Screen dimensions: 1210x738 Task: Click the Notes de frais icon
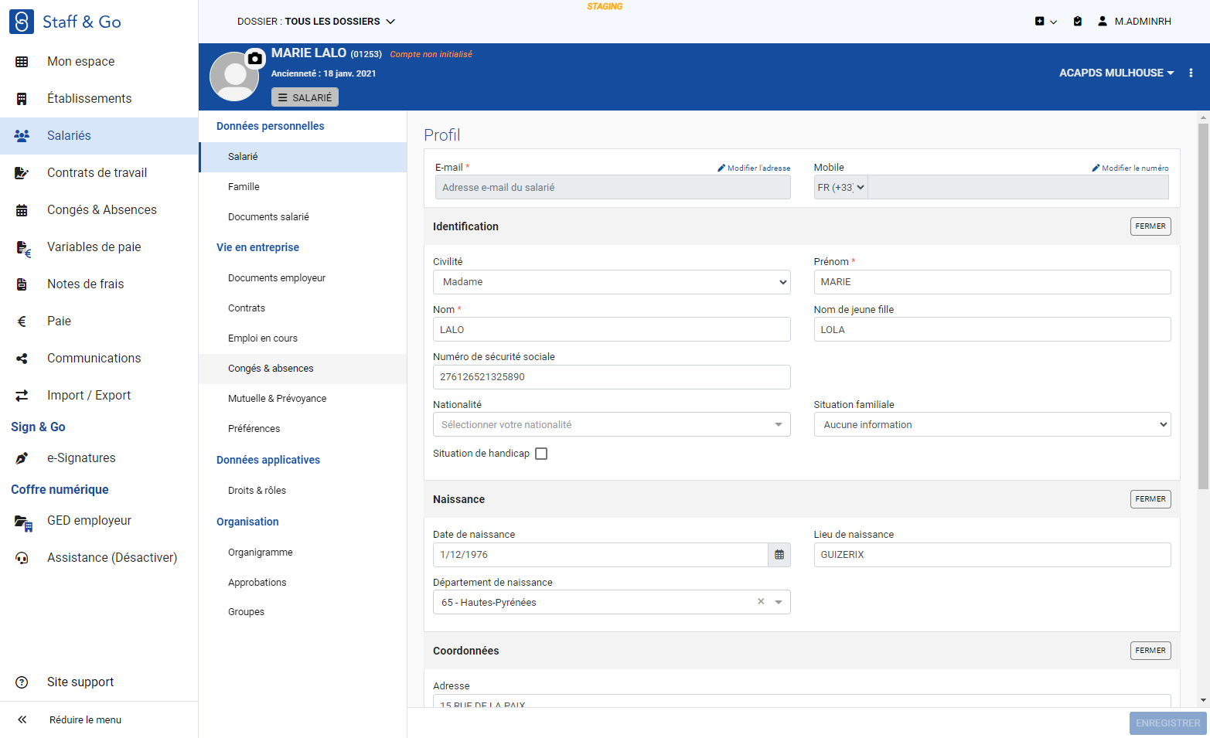click(22, 284)
